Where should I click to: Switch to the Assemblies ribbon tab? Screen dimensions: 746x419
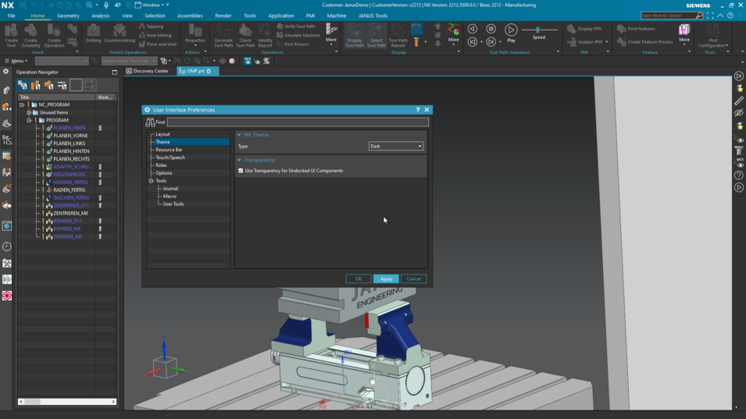click(190, 16)
